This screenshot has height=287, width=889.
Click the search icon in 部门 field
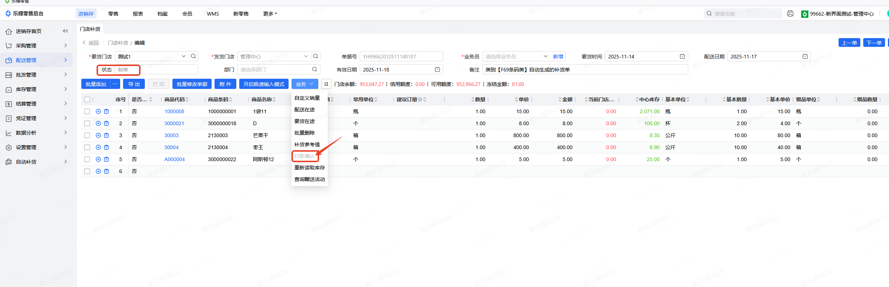point(315,69)
